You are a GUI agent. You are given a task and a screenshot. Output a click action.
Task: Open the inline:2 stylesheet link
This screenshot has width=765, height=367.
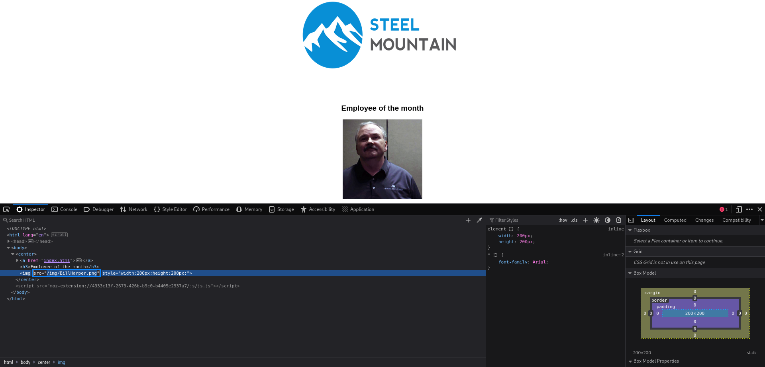pyautogui.click(x=613, y=255)
